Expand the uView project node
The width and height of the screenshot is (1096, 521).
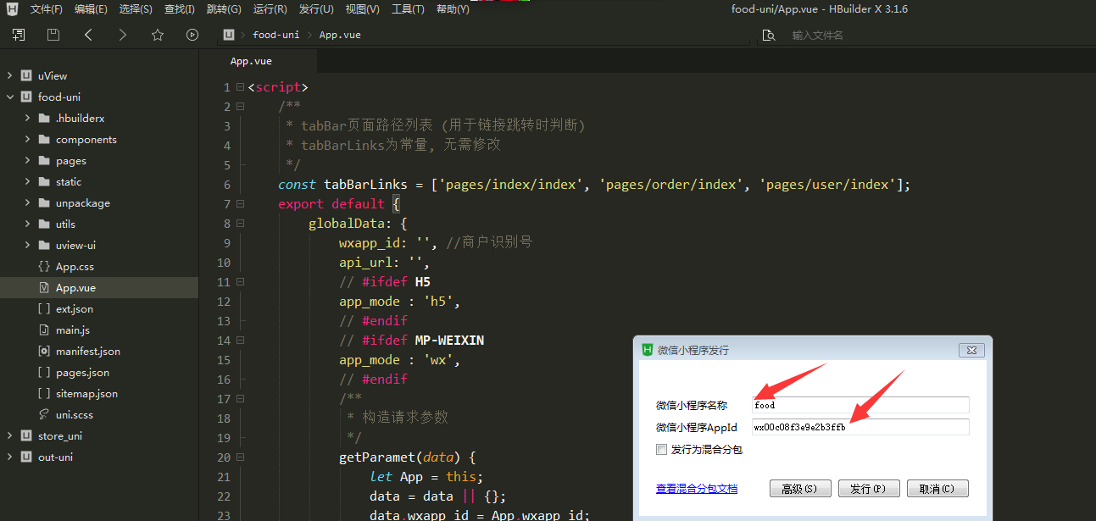coord(9,75)
